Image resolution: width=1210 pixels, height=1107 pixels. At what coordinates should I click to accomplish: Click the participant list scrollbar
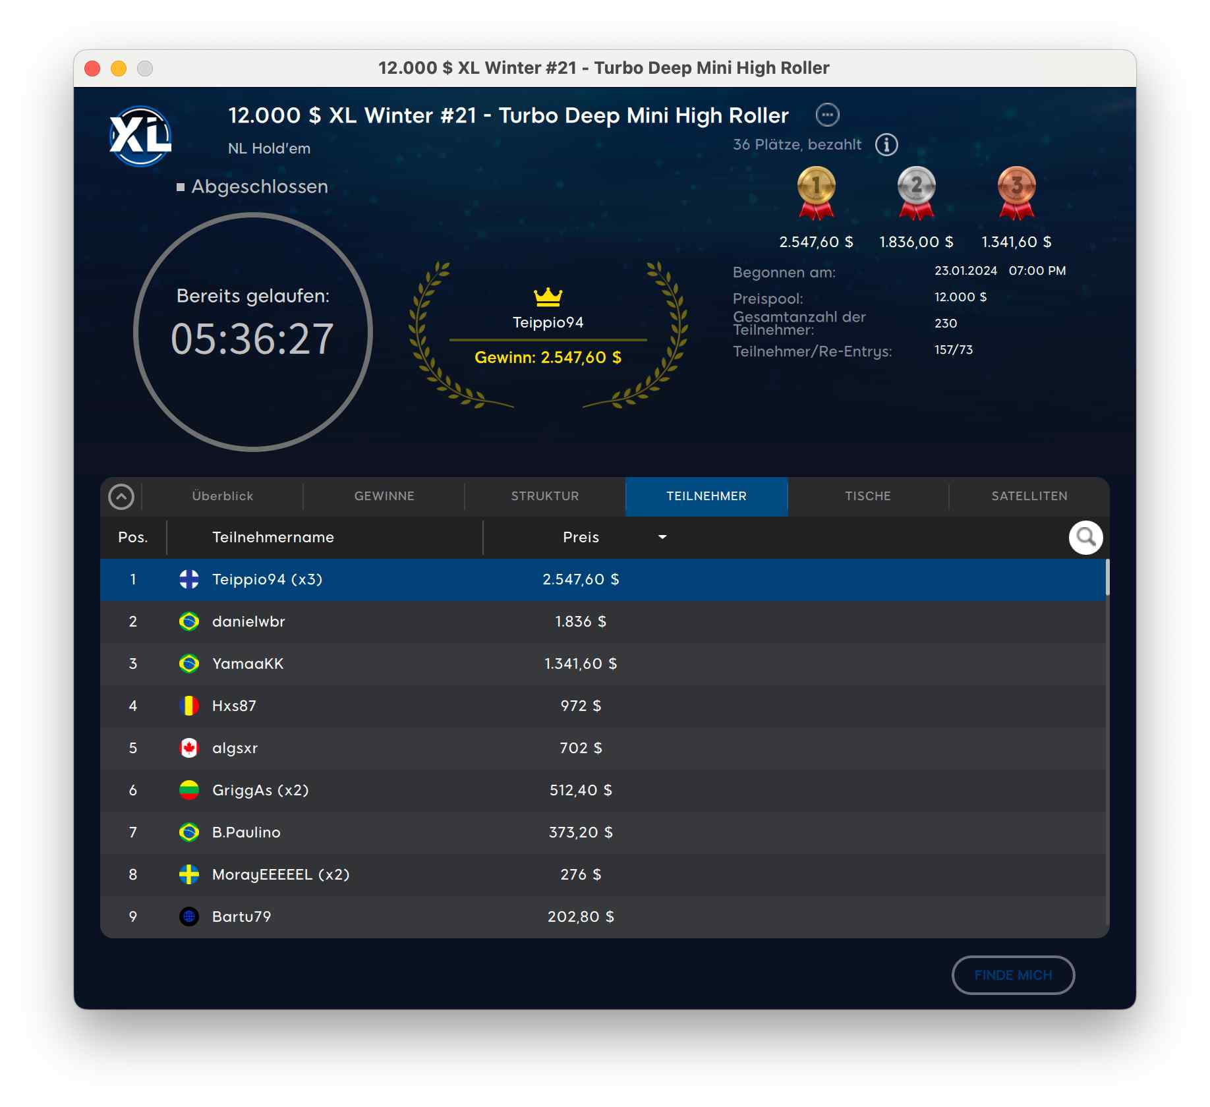point(1107,577)
